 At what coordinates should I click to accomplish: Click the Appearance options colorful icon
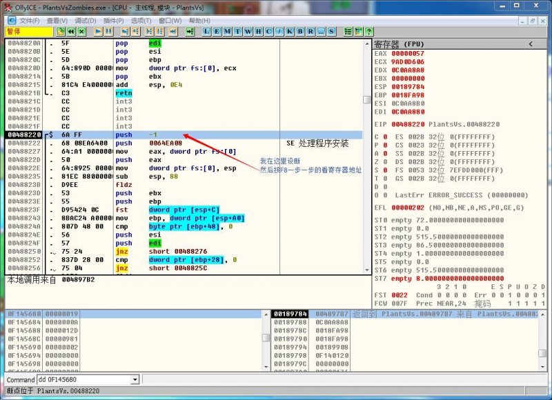coord(358,32)
